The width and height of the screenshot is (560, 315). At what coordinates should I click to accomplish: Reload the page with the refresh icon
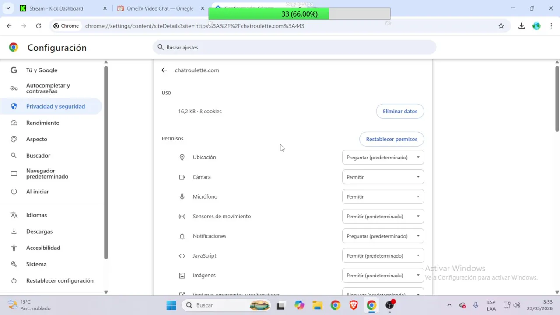pyautogui.click(x=38, y=26)
